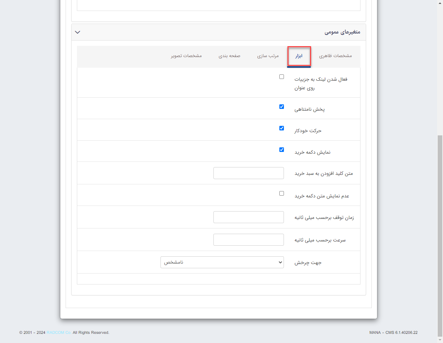The width and height of the screenshot is (443, 343).
Task: Switch to the مشخصات ظاهری tab
Action: click(x=335, y=56)
